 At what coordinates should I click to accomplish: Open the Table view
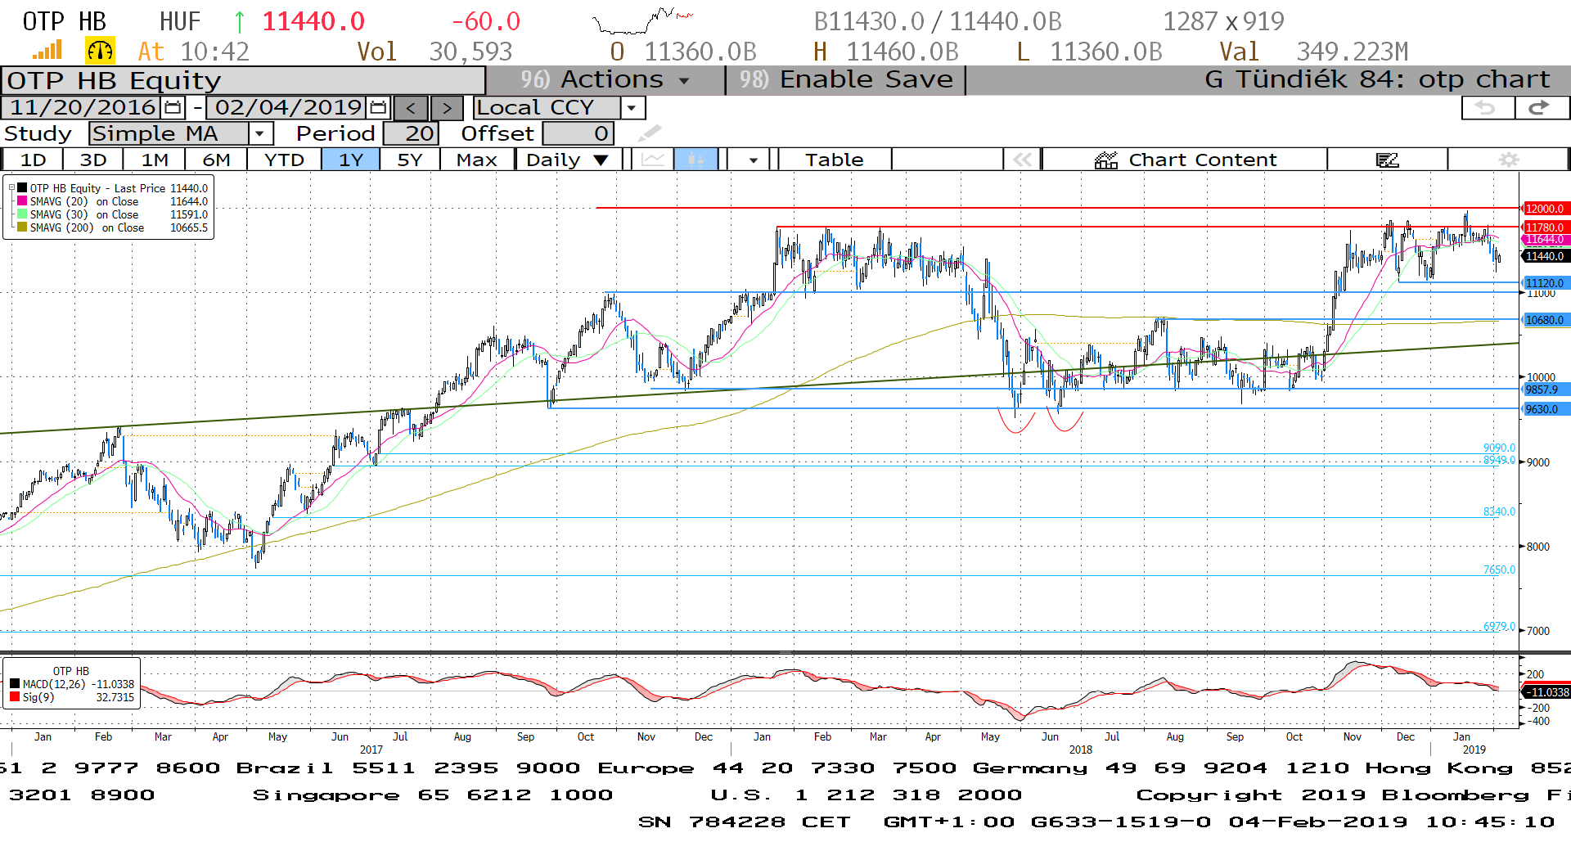pyautogui.click(x=835, y=160)
